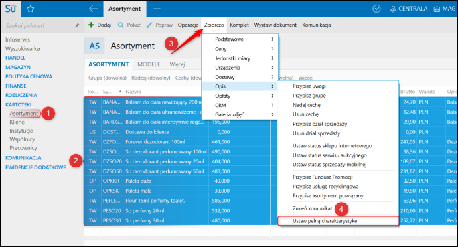Open Infoserwis in sidebar

coord(17,39)
